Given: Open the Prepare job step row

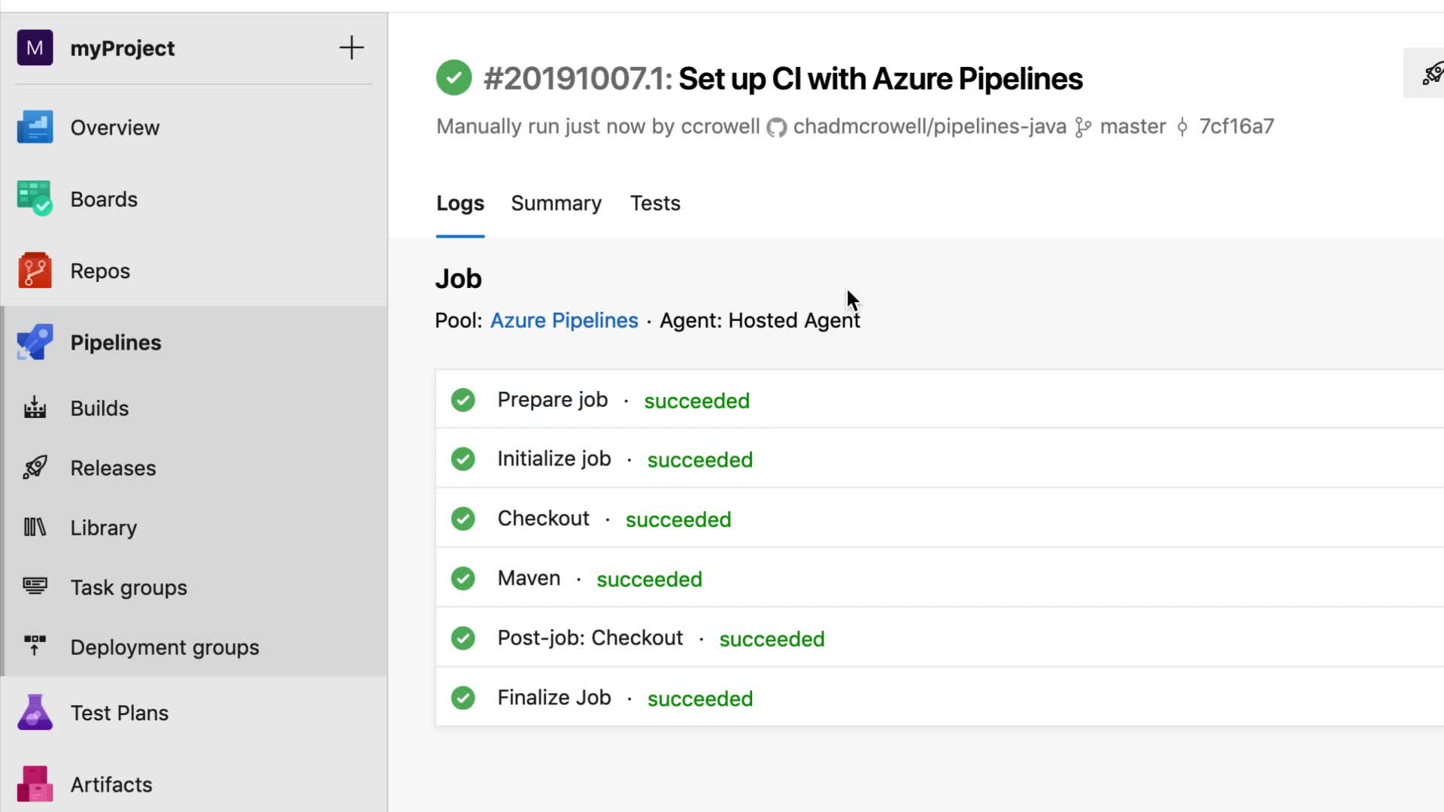Looking at the screenshot, I should (x=552, y=400).
